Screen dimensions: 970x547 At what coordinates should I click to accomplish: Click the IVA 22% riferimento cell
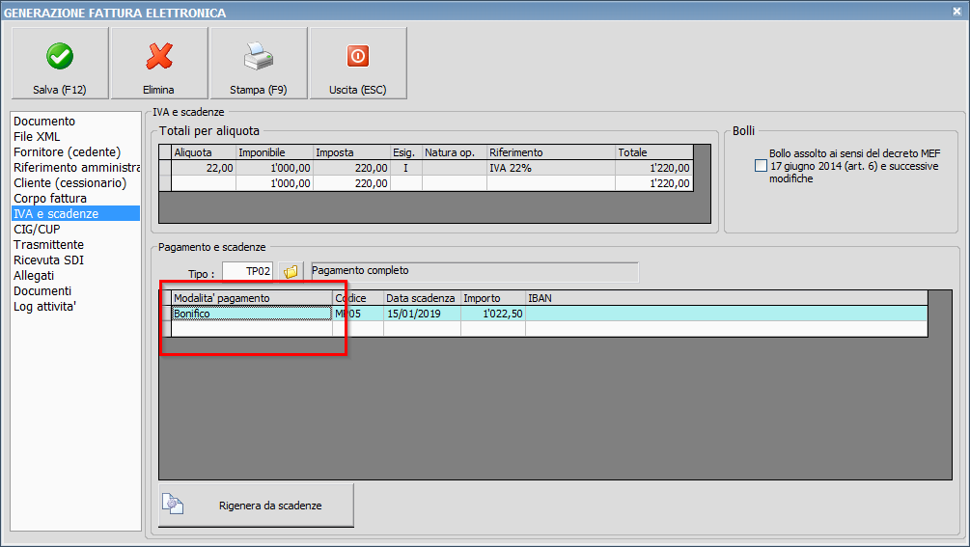tap(551, 168)
